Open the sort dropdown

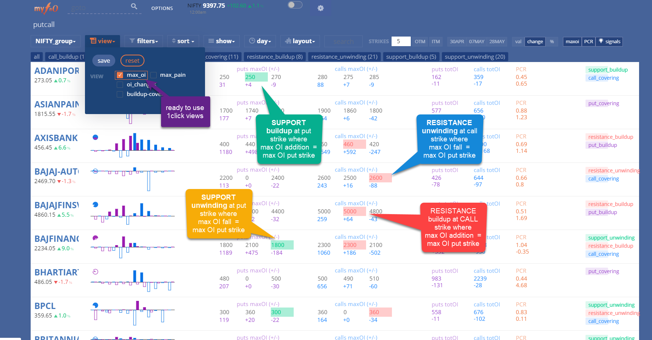click(183, 41)
